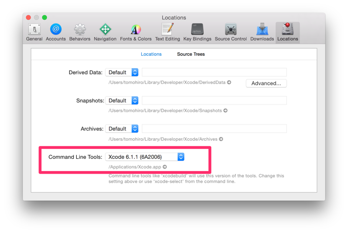Open the Key Bindings preferences pane
348x233 pixels.
pos(197,32)
